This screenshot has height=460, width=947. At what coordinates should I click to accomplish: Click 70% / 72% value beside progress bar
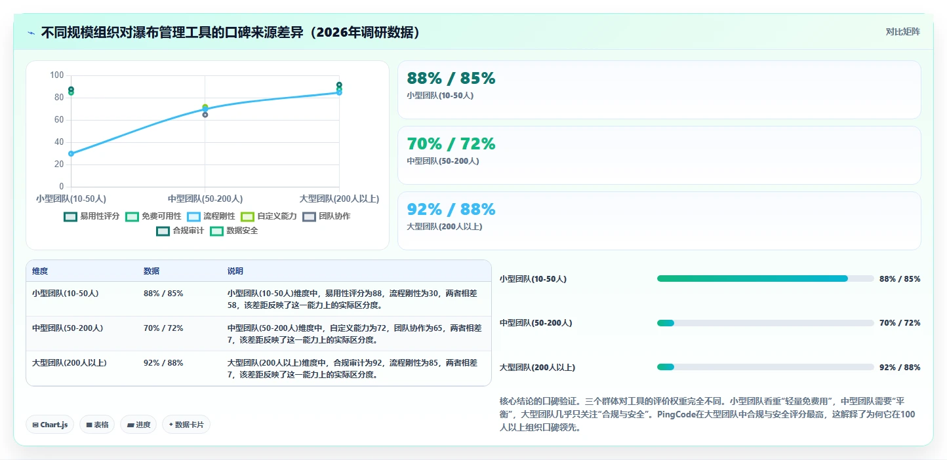900,323
